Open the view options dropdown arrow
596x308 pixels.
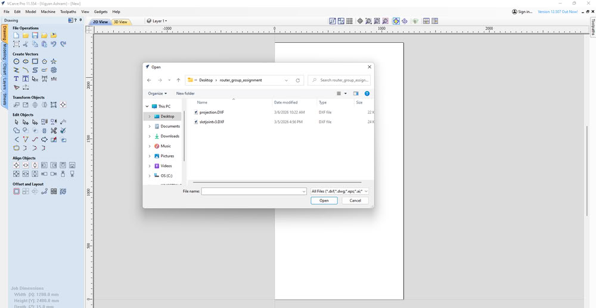click(x=346, y=93)
